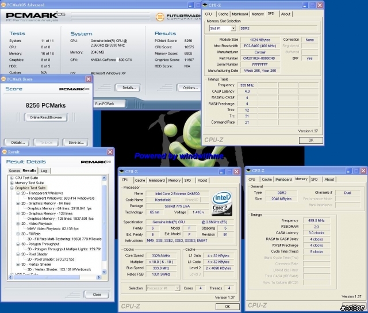Click OK in the CPU-Z SPD window

pos(310,140)
